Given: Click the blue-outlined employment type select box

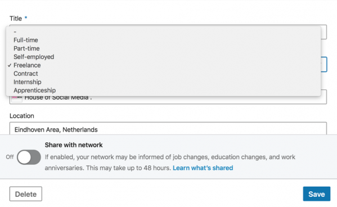Looking at the screenshot, I should 324,65.
